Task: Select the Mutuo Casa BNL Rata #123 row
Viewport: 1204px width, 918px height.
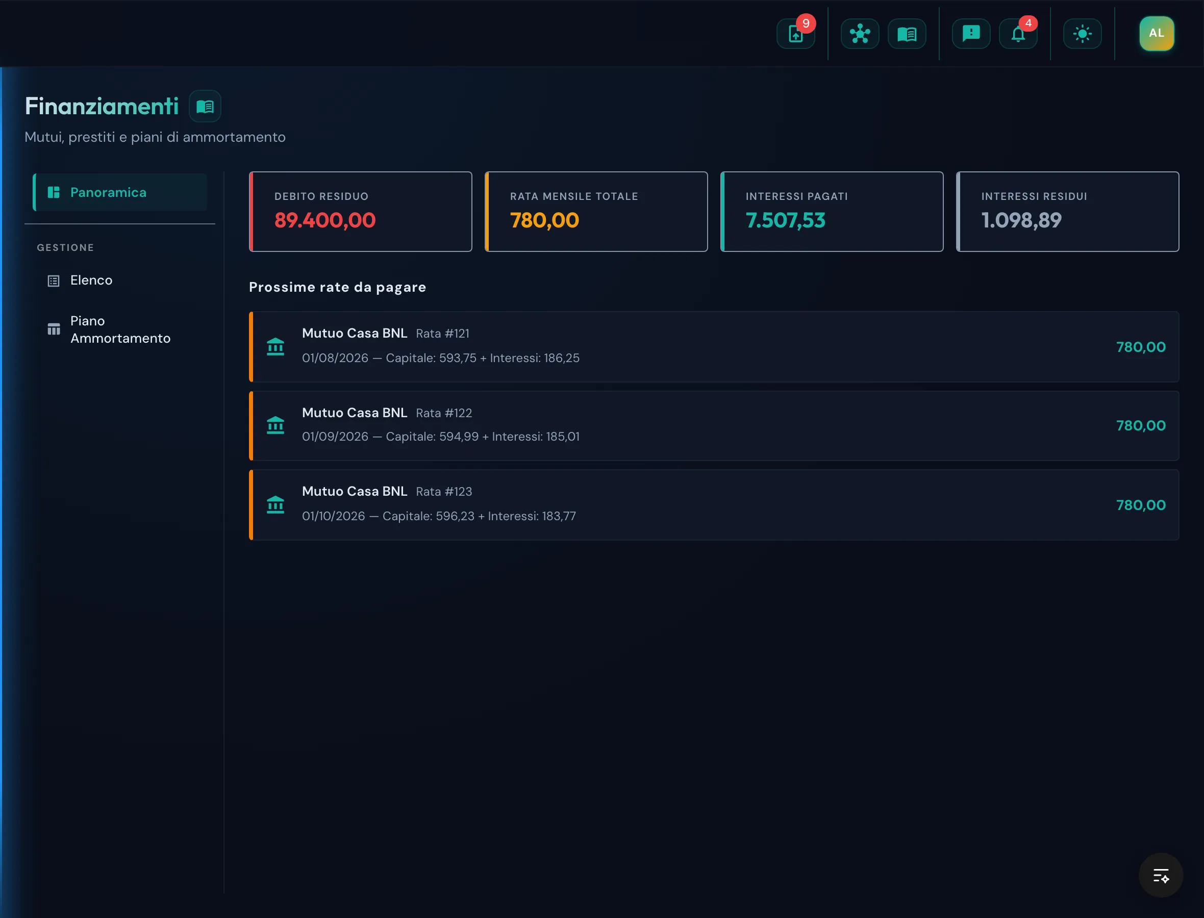Action: [714, 505]
